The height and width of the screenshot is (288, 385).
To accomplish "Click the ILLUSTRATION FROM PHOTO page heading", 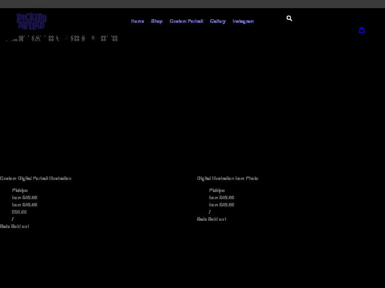I will [x=62, y=38].
